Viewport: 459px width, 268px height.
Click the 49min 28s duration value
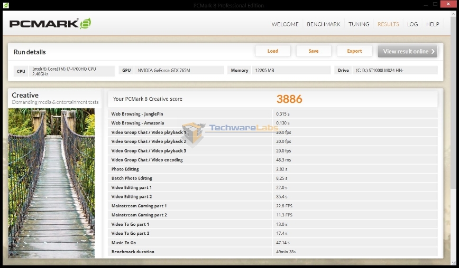coord(286,252)
